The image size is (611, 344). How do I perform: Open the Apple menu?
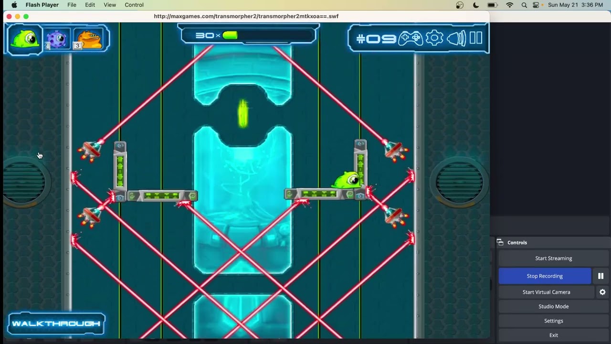14,5
